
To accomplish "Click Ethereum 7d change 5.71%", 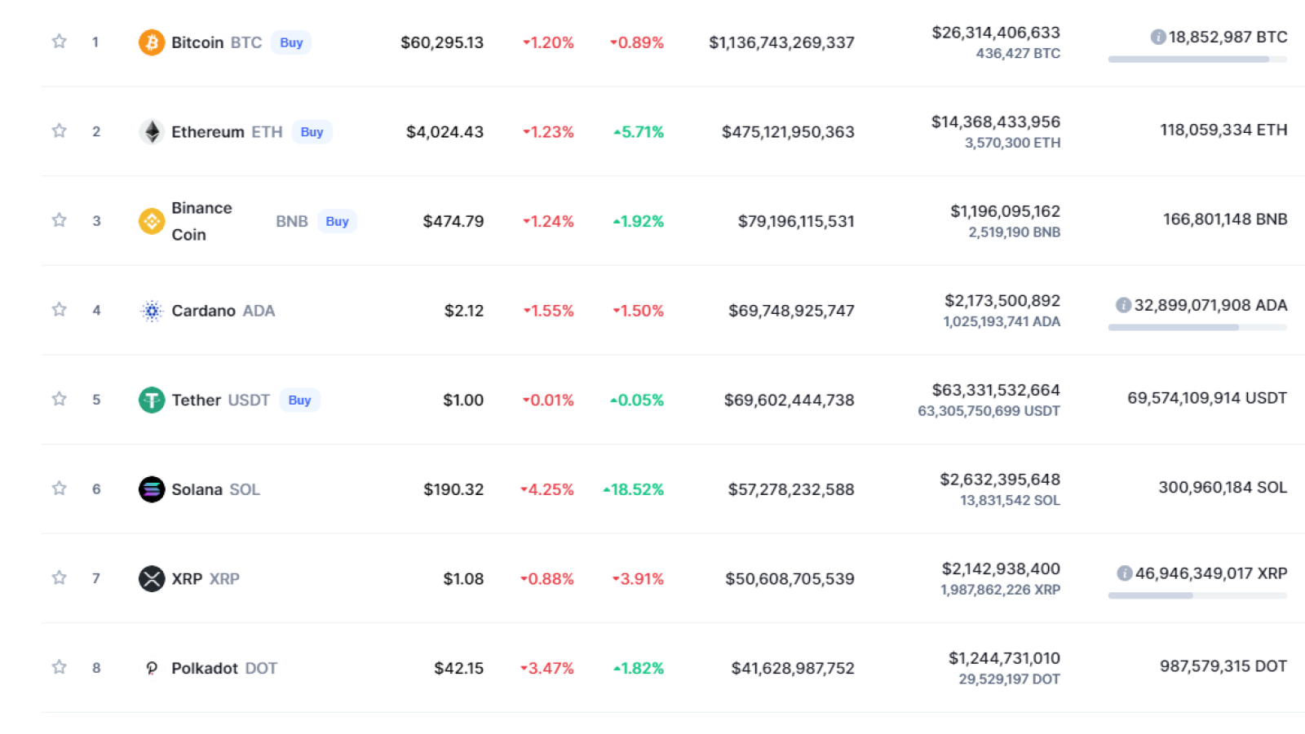I will click(639, 132).
